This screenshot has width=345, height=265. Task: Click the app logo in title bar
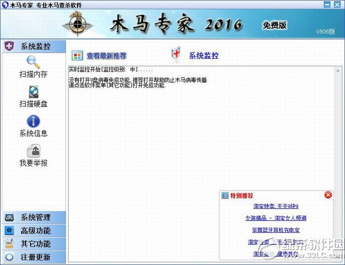click(x=5, y=5)
